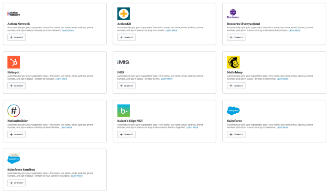Open Learn More for Bonterra
Image resolution: width=329 pixels, height=194 pixels.
tap(295, 31)
